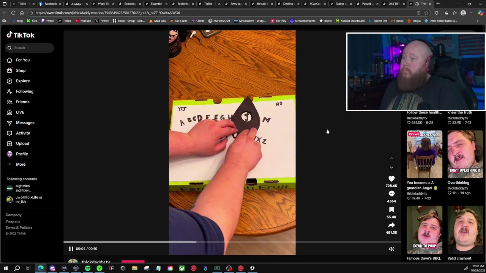This screenshot has height=273, width=486.
Task: Click the TikTok search field
Action: (30, 48)
